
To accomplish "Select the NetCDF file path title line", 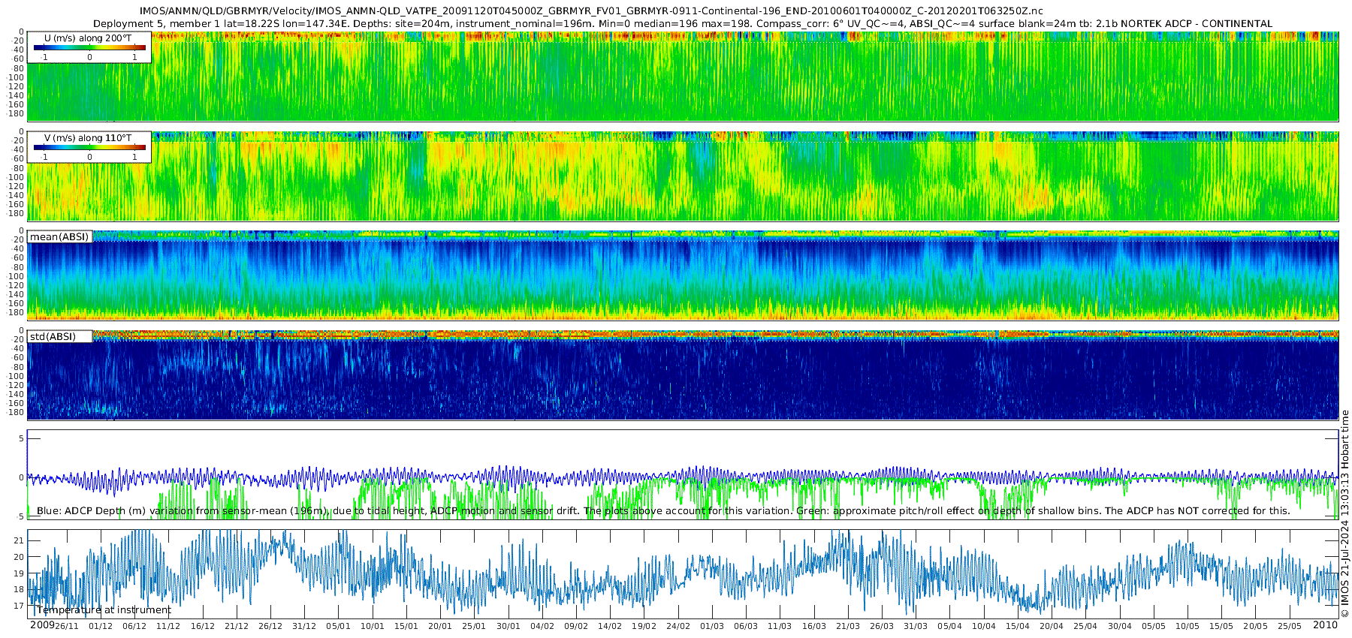I will (591, 11).
